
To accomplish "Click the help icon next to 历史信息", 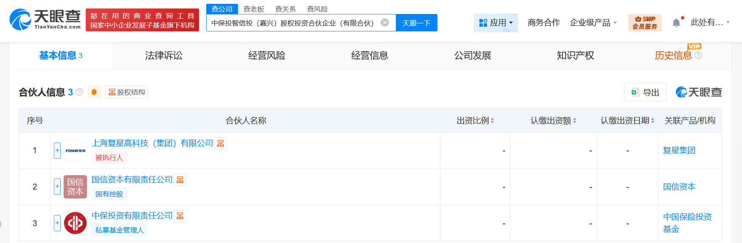I will pos(698,55).
